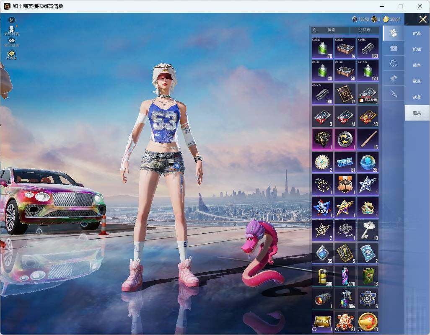Select the ticket voucher category icon
Viewport: 430px width, 335px height.
tap(394, 79)
